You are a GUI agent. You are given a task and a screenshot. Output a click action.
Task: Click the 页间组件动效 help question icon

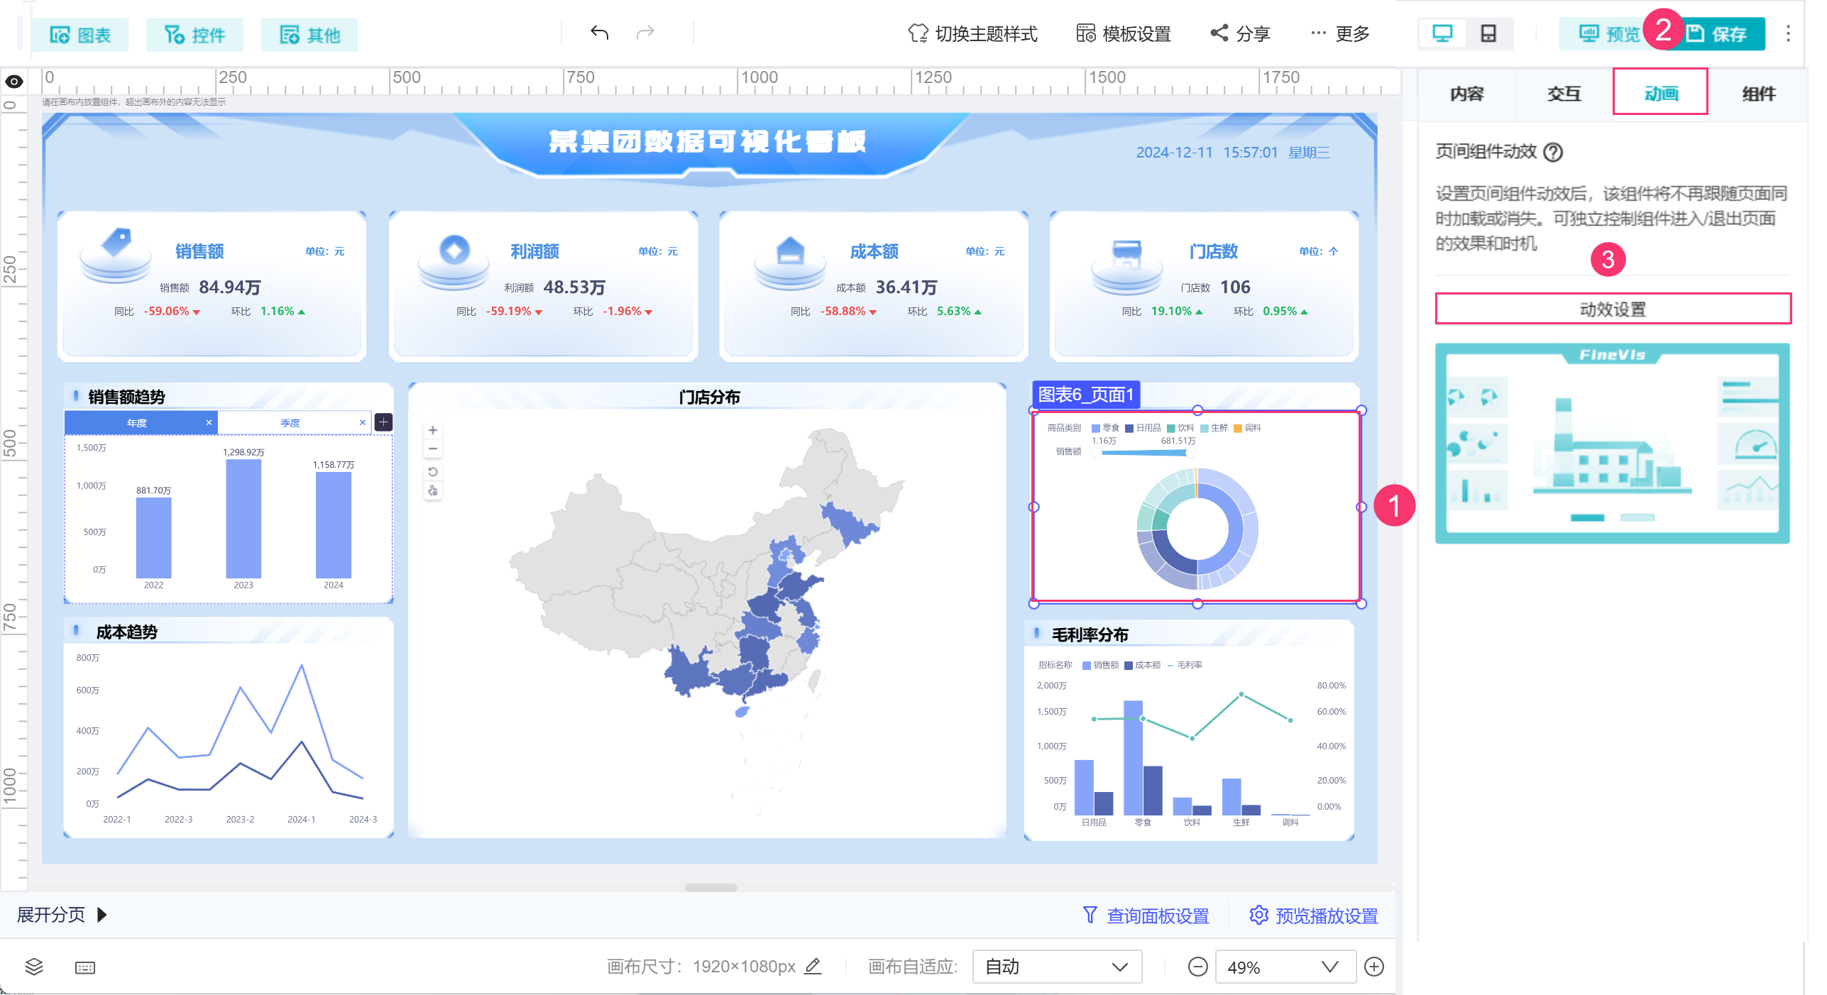pos(1553,152)
